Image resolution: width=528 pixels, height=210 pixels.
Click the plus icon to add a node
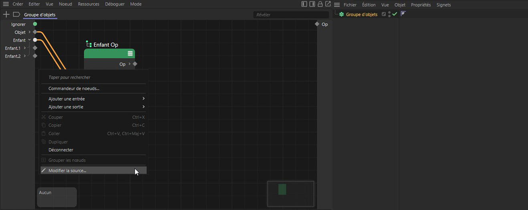point(6,14)
